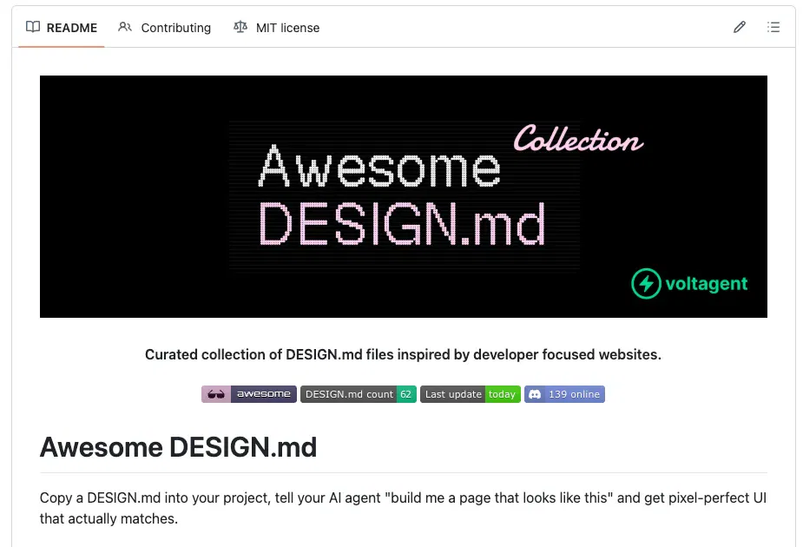
Task: Click the awesome sunglasses badge
Action: 249,394
